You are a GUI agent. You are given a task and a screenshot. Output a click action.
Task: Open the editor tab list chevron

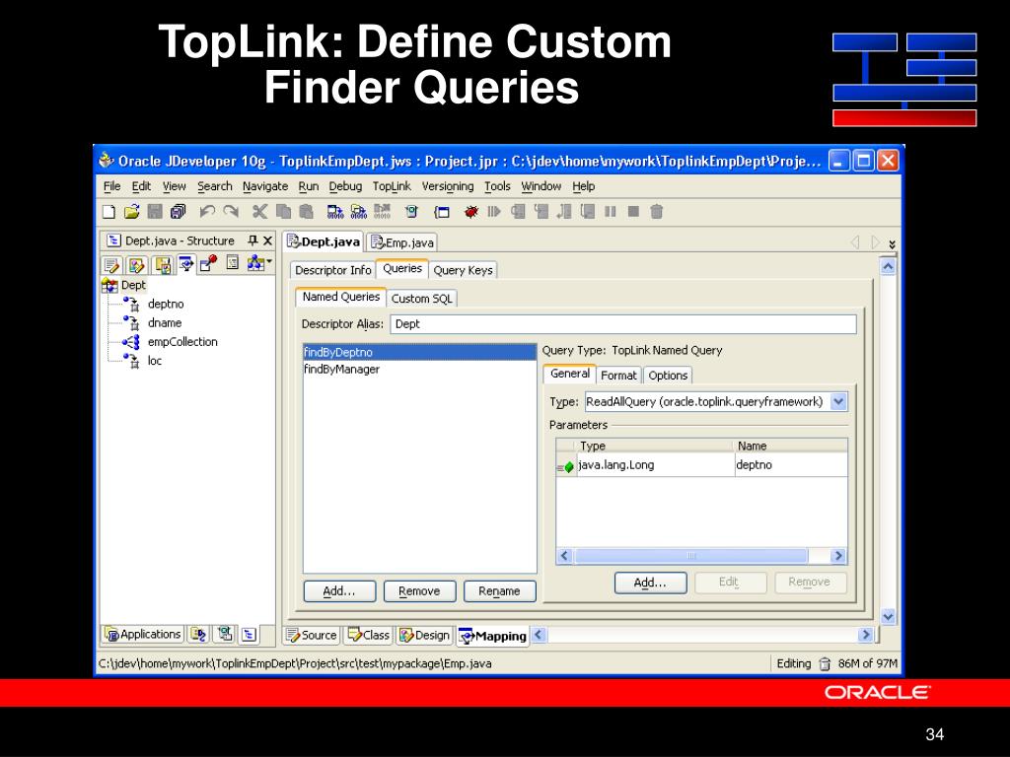tap(892, 244)
